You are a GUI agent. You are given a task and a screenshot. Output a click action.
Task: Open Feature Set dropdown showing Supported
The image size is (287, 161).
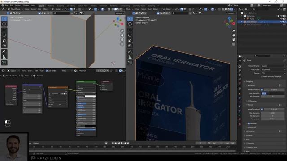273,70
